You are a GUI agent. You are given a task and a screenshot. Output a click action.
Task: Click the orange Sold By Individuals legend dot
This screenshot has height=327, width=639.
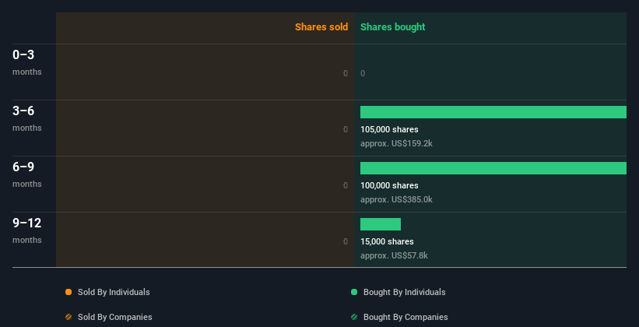pyautogui.click(x=68, y=292)
